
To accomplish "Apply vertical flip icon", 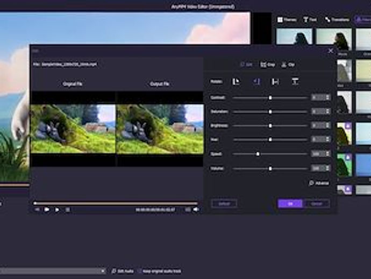I will click(x=295, y=82).
